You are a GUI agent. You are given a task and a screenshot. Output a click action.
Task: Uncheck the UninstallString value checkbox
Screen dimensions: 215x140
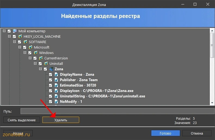pos(50,96)
